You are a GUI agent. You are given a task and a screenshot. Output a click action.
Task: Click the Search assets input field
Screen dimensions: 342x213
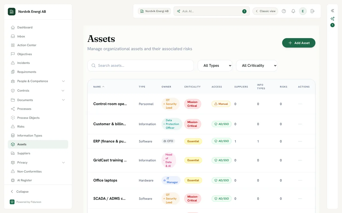pos(141,65)
